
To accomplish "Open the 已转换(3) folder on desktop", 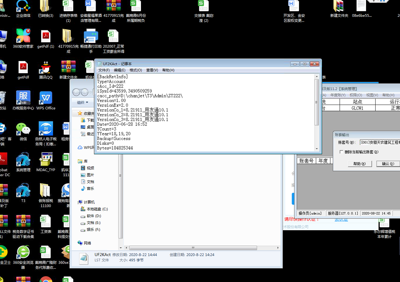I will [46, 9].
